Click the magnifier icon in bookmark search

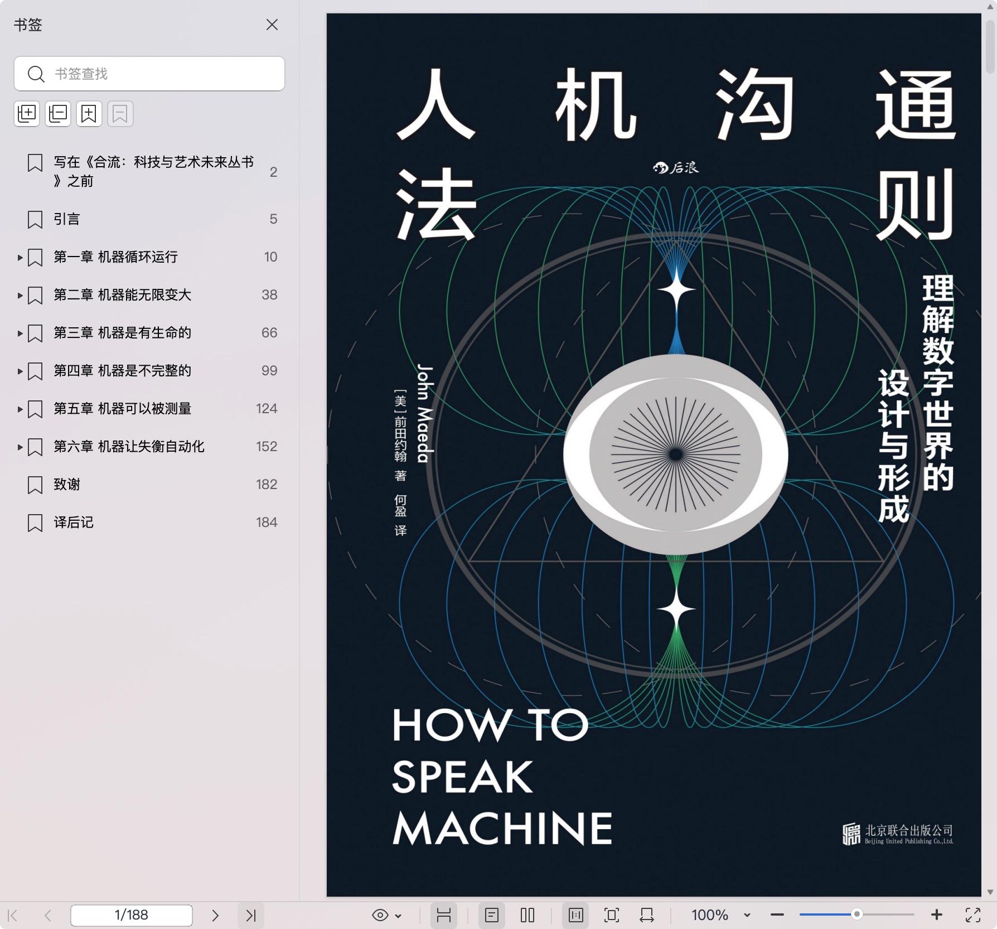coord(36,74)
